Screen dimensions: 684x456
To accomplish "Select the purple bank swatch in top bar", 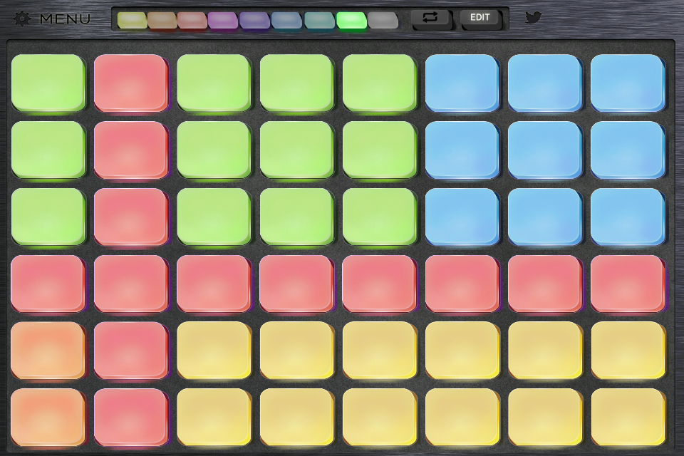I will pos(255,21).
